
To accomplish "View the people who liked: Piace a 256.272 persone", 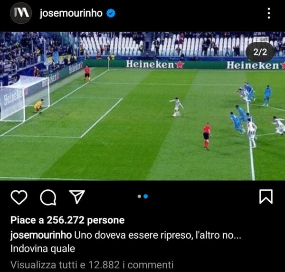I will (67, 220).
